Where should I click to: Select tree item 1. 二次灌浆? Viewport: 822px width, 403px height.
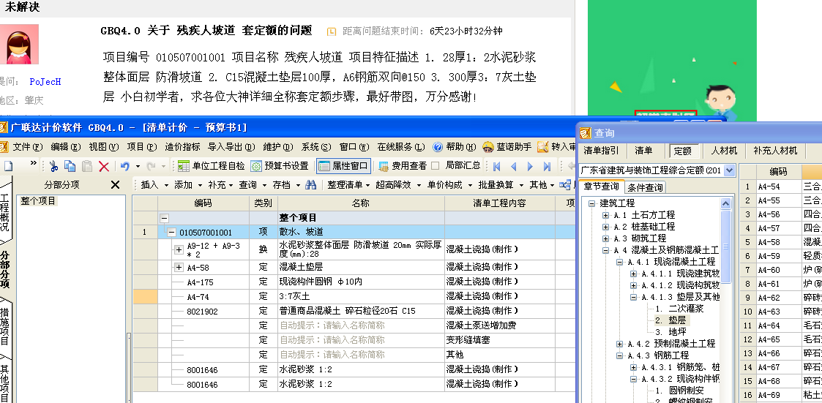(x=679, y=308)
